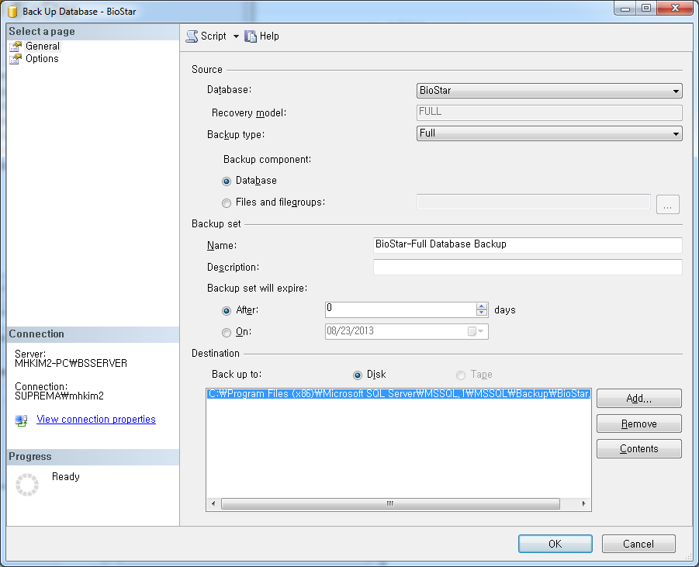Click Add to add backup destination
This screenshot has height=567, width=699.
coord(638,399)
